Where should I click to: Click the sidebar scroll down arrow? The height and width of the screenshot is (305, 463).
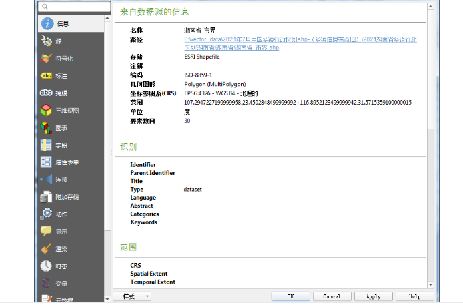(x=107, y=299)
